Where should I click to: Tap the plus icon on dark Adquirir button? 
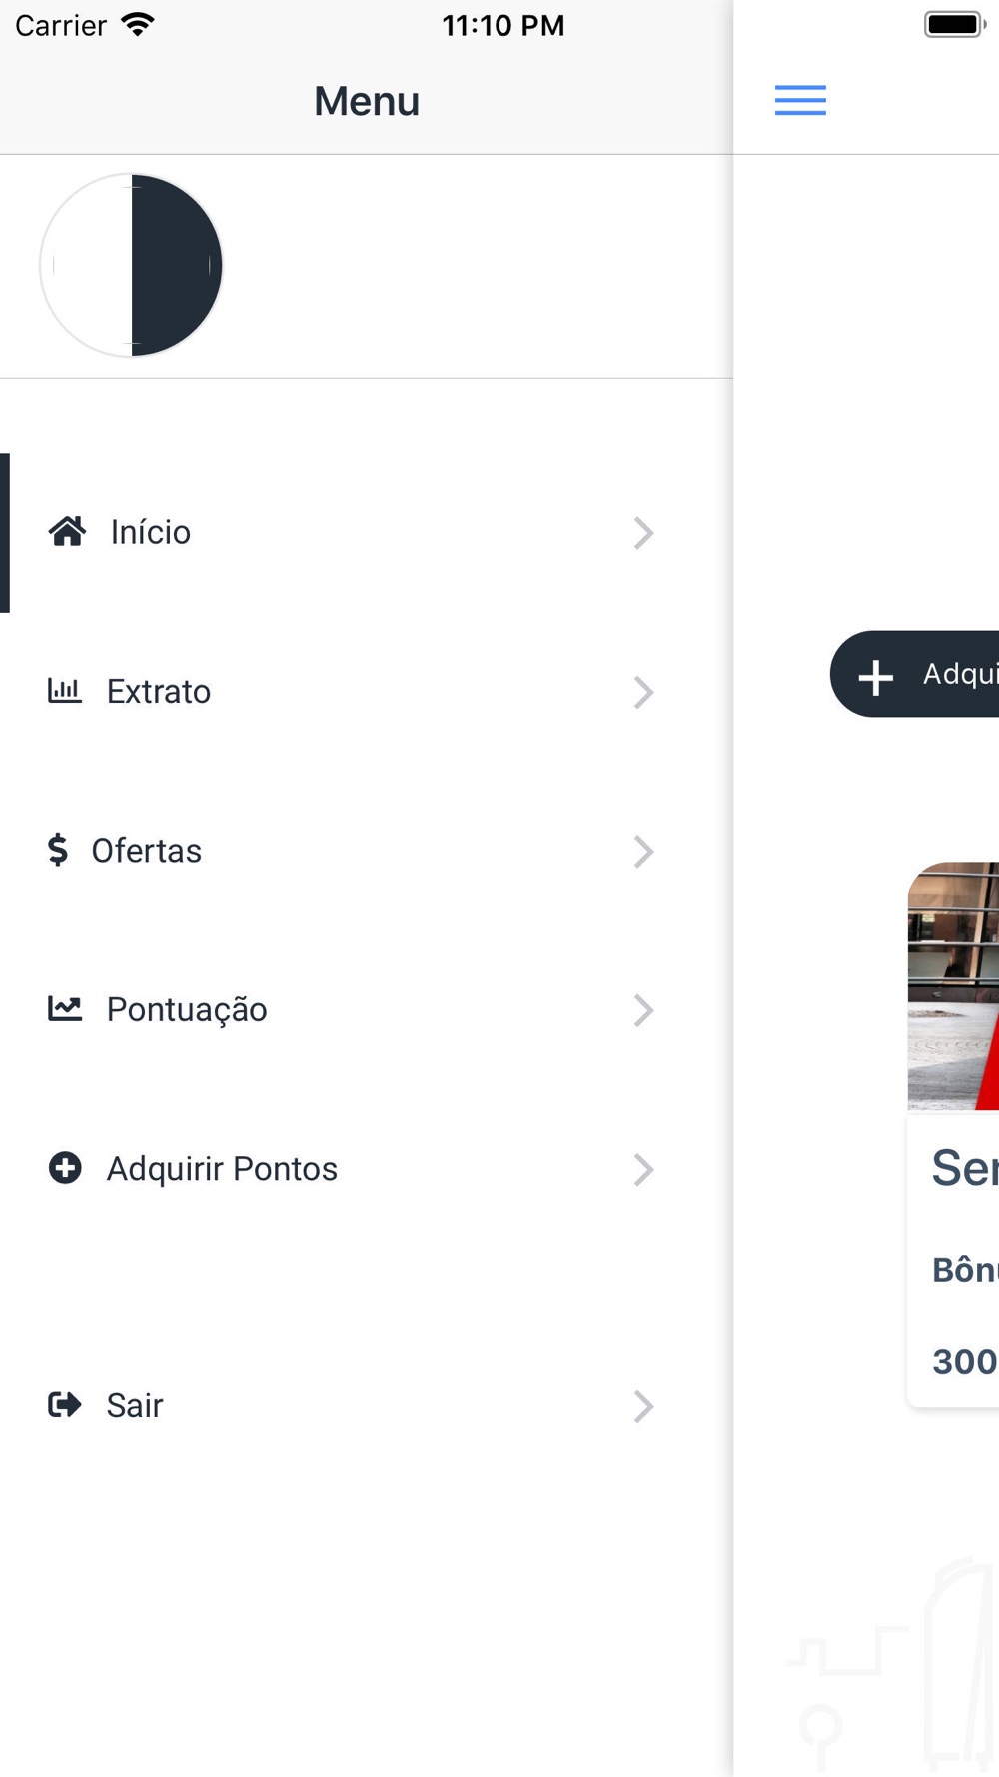click(876, 677)
